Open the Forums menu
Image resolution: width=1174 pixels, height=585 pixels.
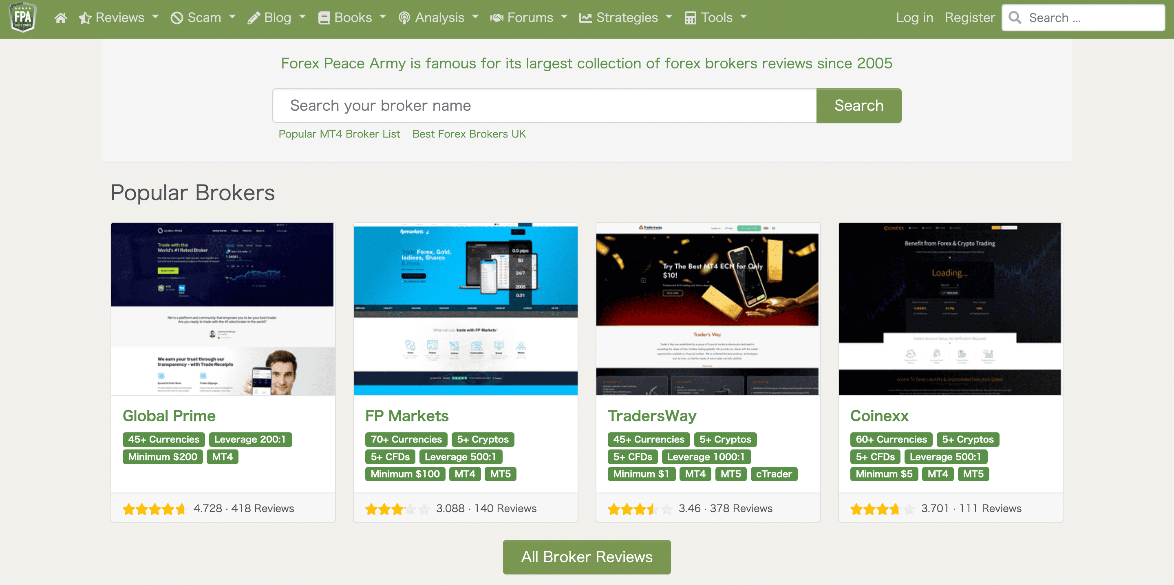[x=529, y=18]
